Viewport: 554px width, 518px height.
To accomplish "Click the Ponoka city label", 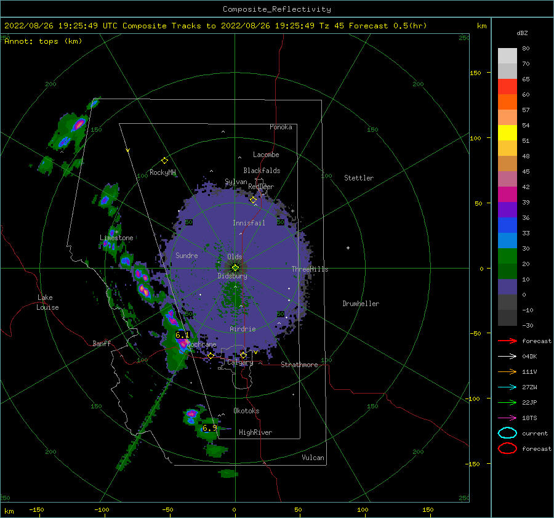I will click(281, 127).
